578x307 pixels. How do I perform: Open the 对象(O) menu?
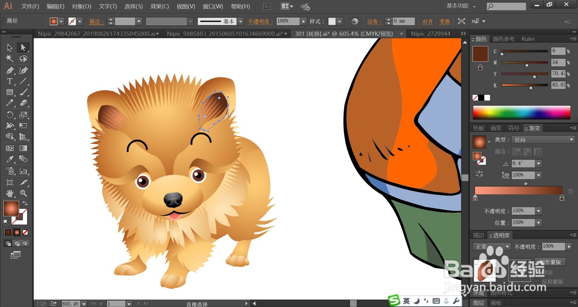[x=81, y=6]
